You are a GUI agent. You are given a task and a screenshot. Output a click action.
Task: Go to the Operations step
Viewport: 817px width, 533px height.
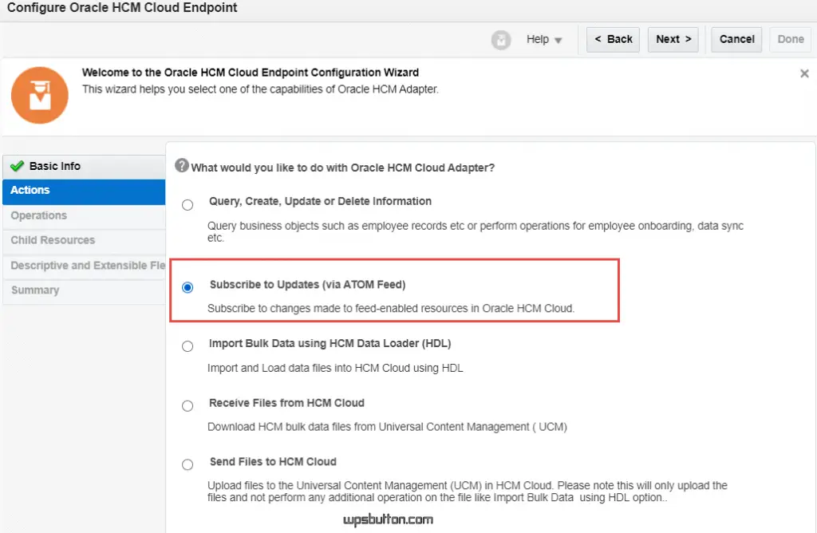coord(84,216)
